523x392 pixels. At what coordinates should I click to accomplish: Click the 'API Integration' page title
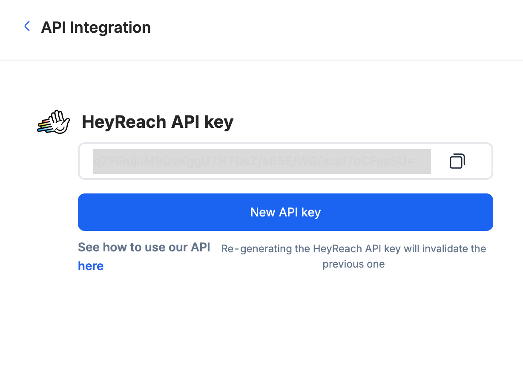pos(96,27)
